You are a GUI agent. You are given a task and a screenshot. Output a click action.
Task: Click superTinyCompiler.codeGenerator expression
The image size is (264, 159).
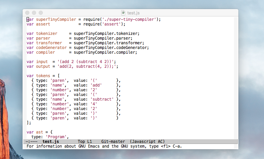point(110,48)
